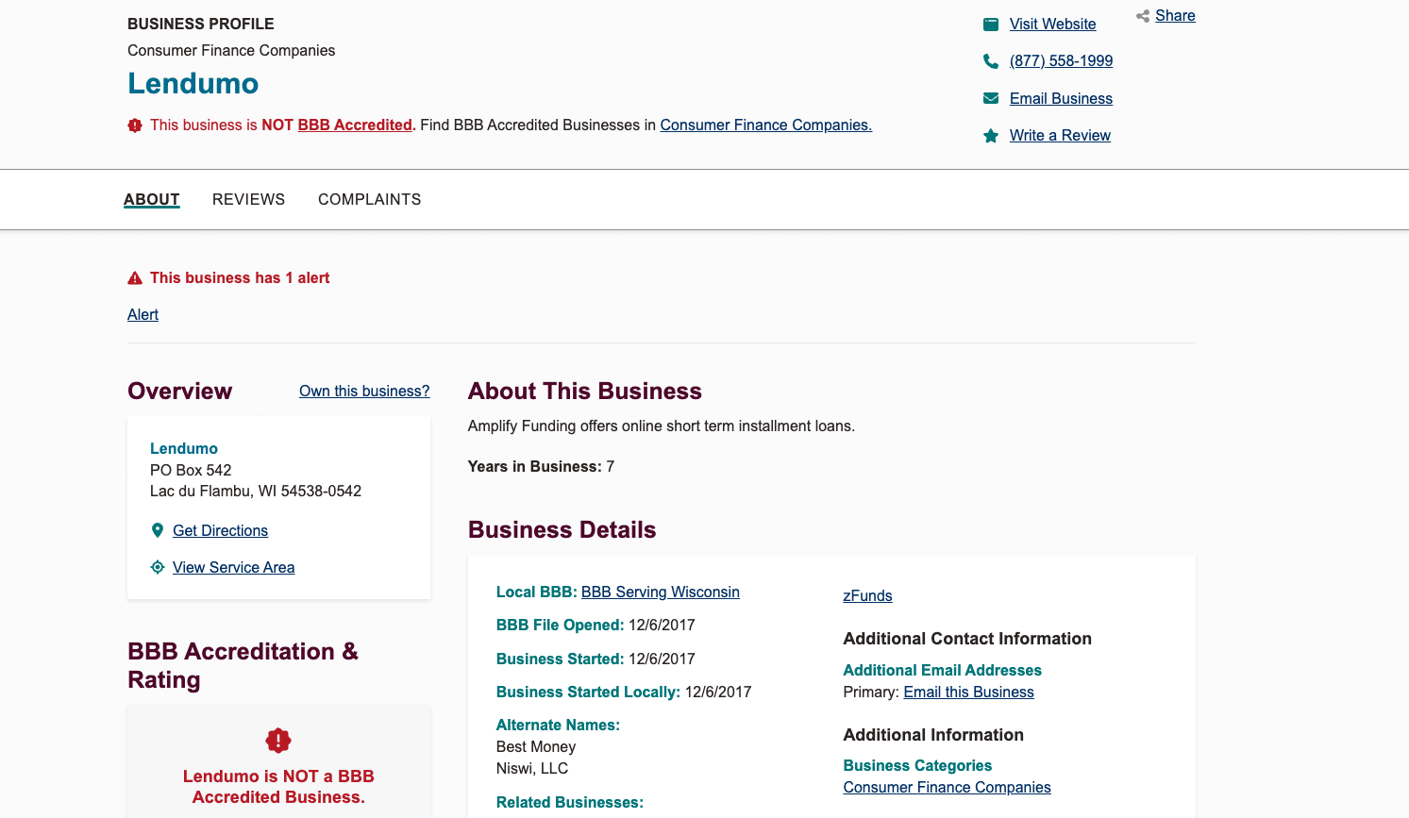Open the BBB Serving Wisconsin link

click(x=660, y=592)
